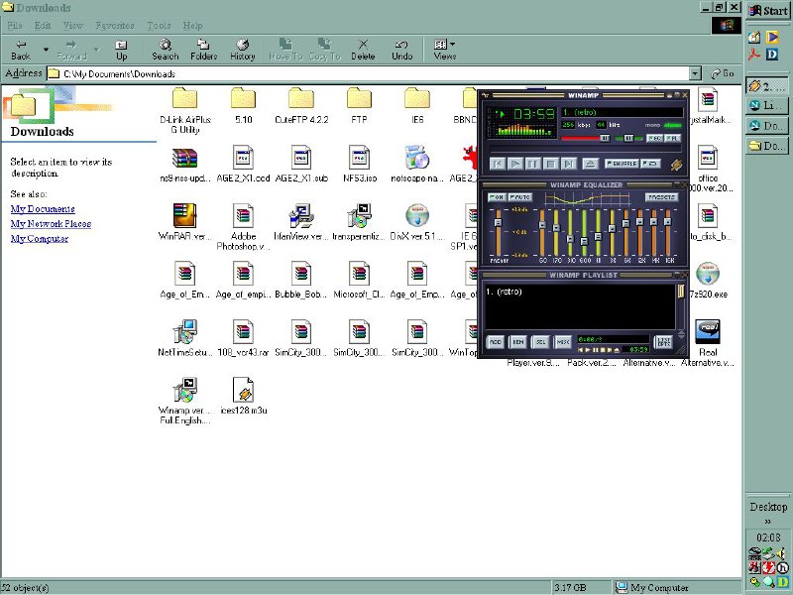
Task: Select the NetTimeSetup installer icon
Action: pos(184,337)
